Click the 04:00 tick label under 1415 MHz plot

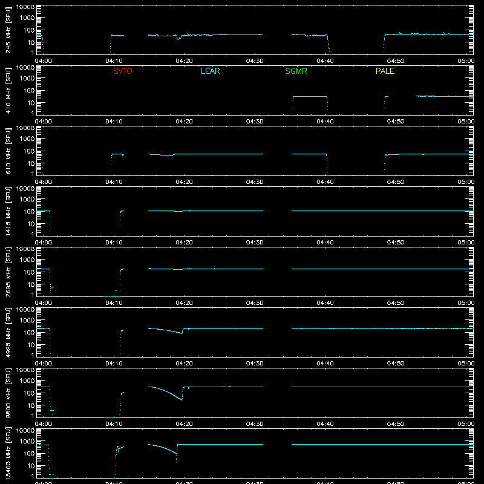43,243
